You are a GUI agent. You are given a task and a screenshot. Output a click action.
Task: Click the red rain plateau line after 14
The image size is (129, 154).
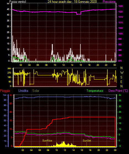92,117
